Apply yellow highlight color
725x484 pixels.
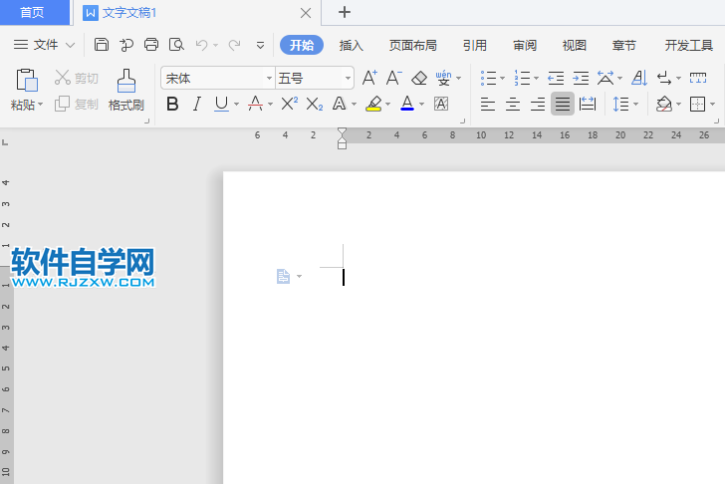pyautogui.click(x=373, y=104)
